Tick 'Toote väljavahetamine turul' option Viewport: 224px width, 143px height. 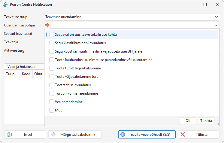click(52, 77)
